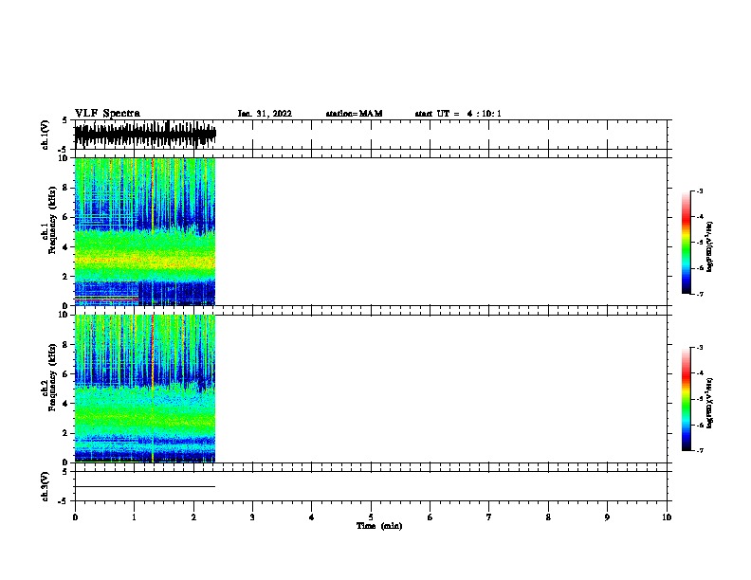Click the flat ch.3 voltage line
Image resolution: width=751 pixels, height=580 pixels.
click(x=145, y=487)
